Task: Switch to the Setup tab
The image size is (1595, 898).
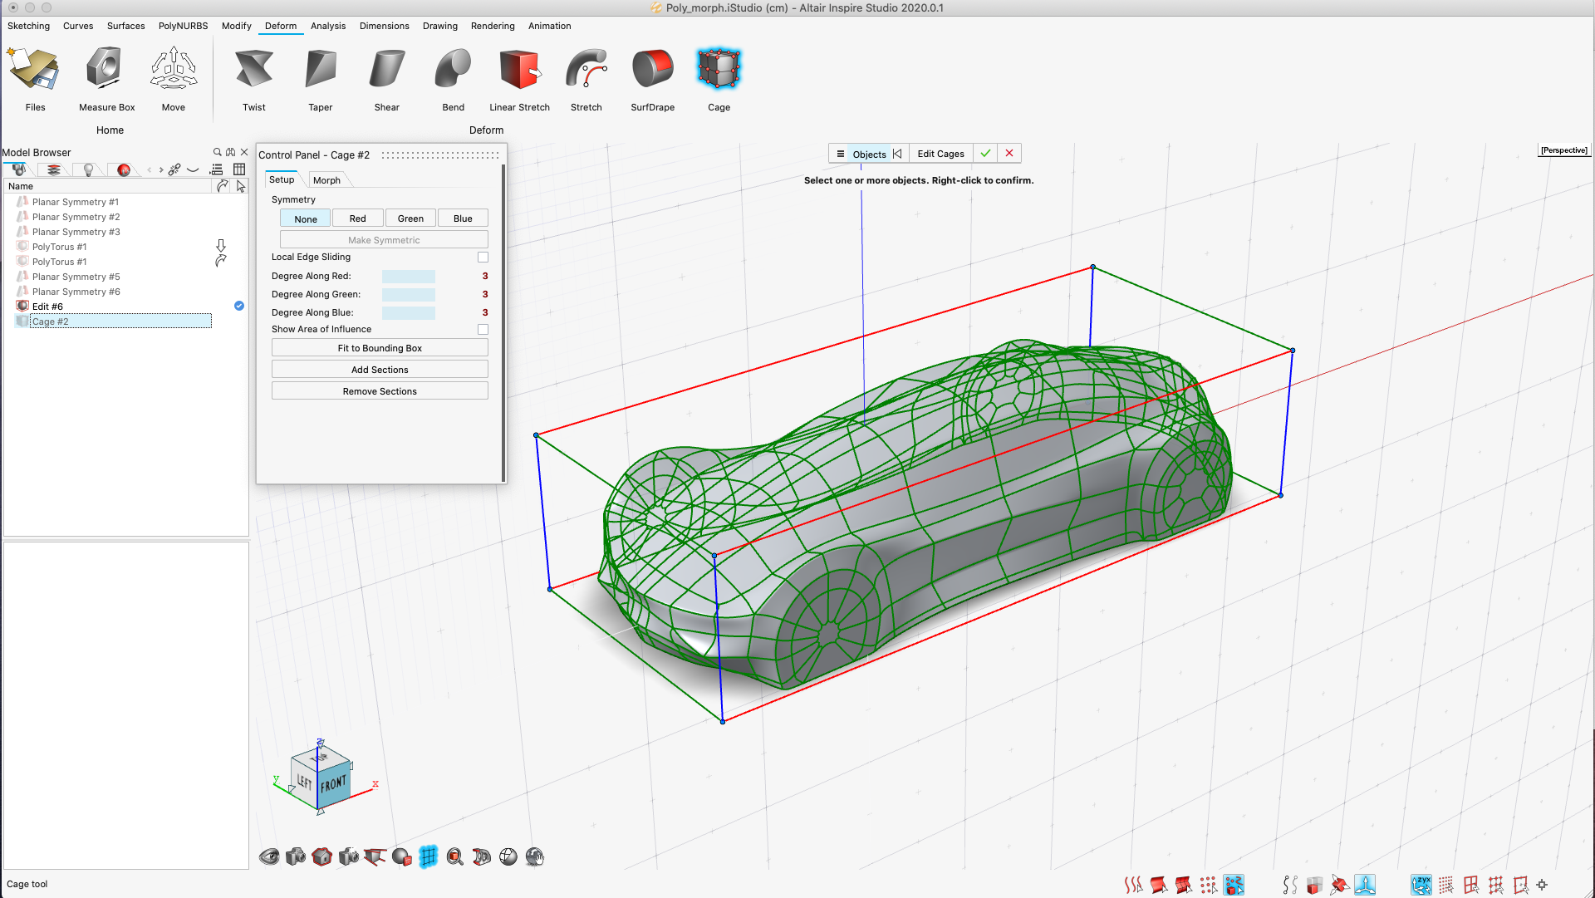Action: 282,179
